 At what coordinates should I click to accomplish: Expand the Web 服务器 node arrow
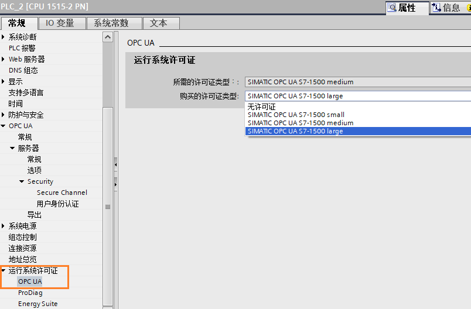point(3,59)
